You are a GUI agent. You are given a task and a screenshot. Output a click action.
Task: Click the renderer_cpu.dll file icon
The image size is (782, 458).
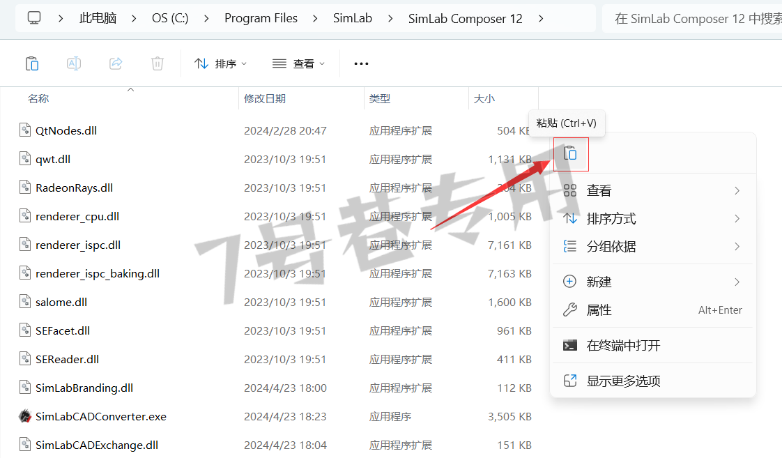click(25, 216)
